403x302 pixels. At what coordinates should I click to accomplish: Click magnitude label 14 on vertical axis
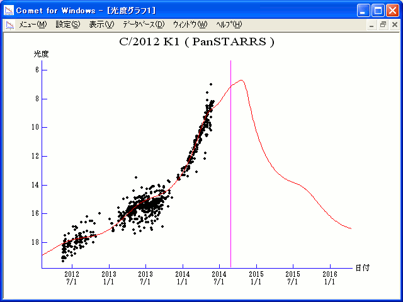point(35,185)
